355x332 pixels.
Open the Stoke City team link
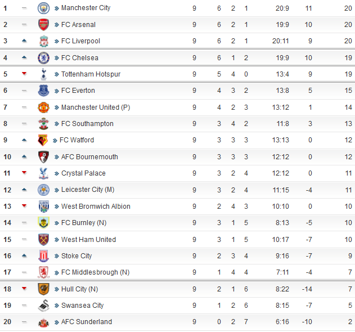[x=77, y=256]
